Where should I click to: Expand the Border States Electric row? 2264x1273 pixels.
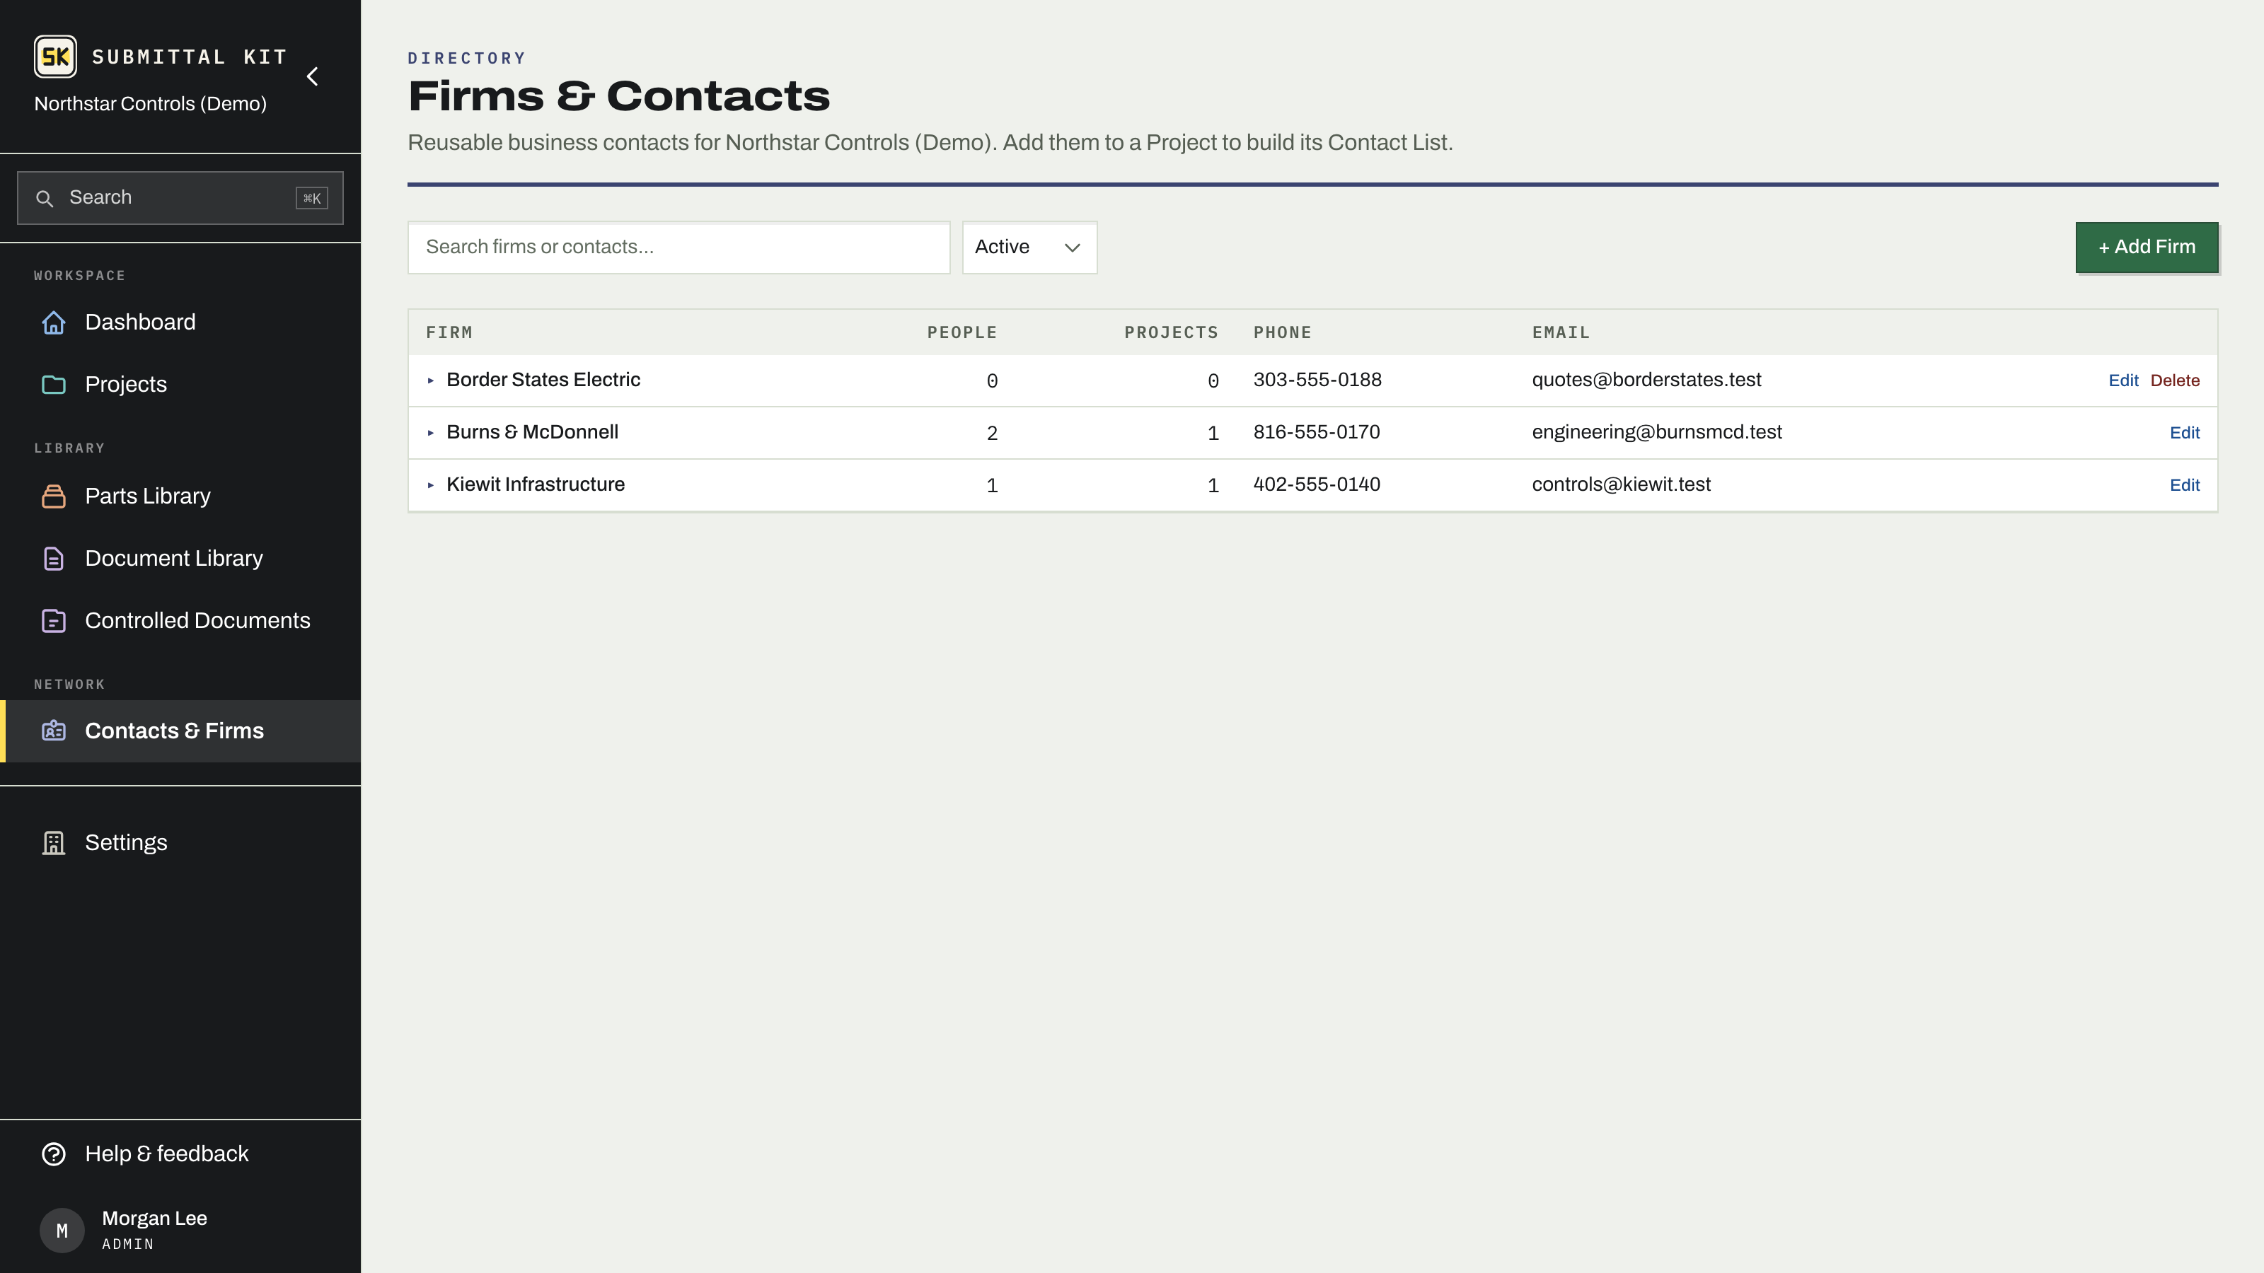431,380
